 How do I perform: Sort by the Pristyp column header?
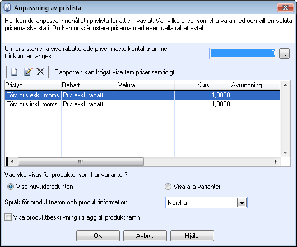click(33, 85)
